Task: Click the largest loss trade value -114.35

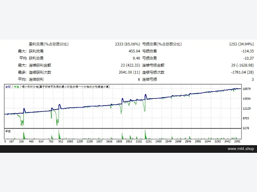Action: pyautogui.click(x=247, y=51)
